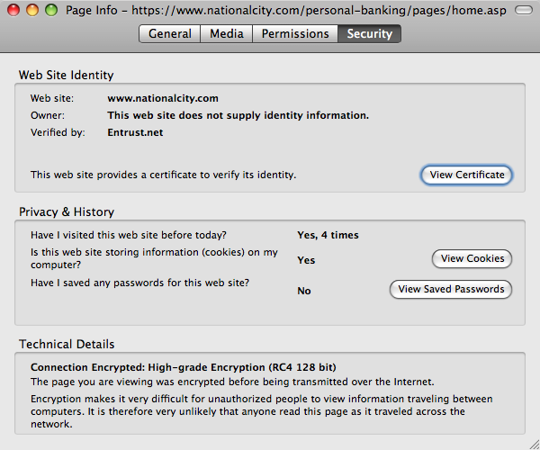Open View Saved Passwords
The height and width of the screenshot is (450, 540).
click(x=451, y=289)
